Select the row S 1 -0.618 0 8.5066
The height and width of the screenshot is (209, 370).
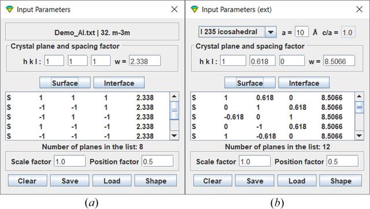click(272, 136)
